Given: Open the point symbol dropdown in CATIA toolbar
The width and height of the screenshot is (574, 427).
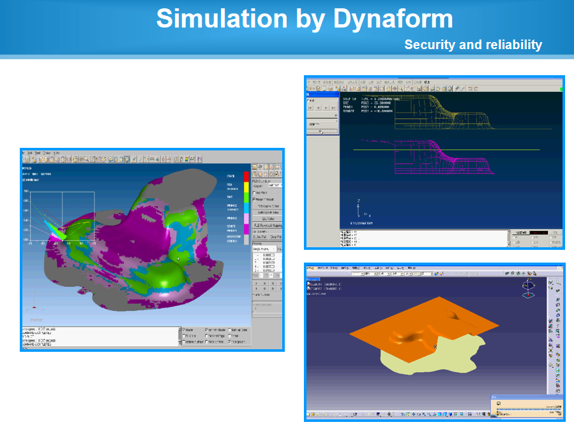Looking at the screenshot, I should pos(408,273).
